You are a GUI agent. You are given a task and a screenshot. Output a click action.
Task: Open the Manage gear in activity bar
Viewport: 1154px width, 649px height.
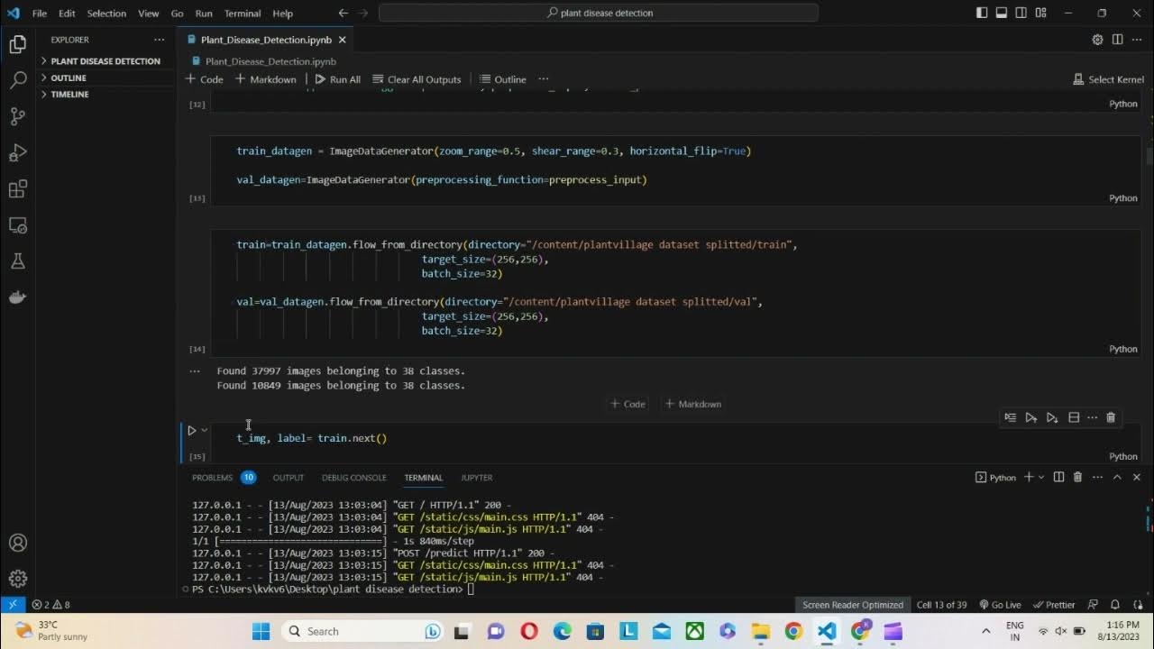18,579
